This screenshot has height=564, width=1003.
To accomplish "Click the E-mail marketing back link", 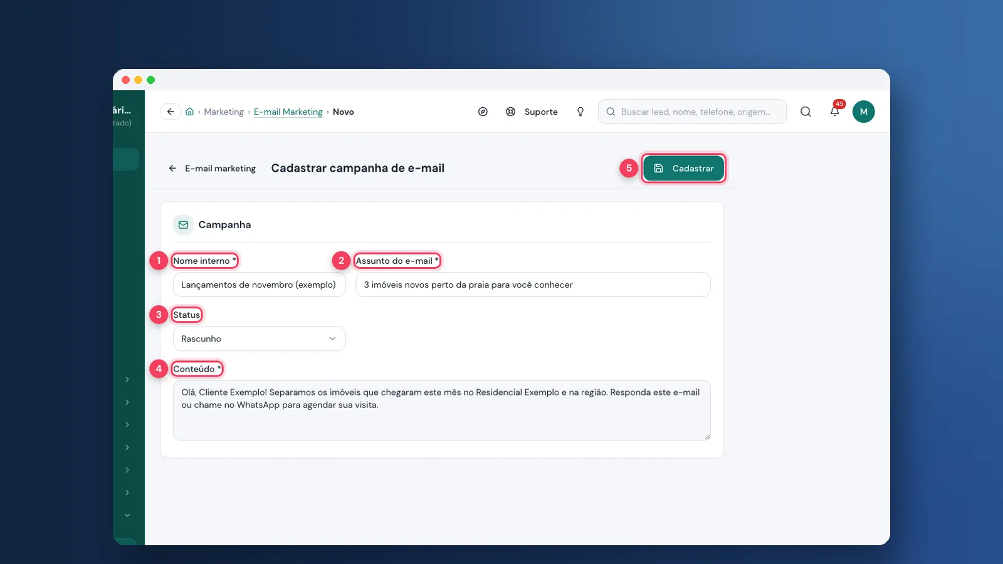I will [221, 168].
